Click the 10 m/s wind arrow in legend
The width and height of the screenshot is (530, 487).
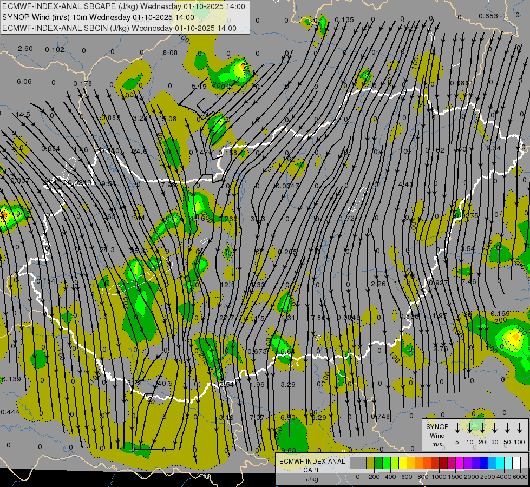point(469,429)
